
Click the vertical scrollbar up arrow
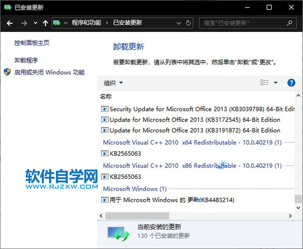298,95
